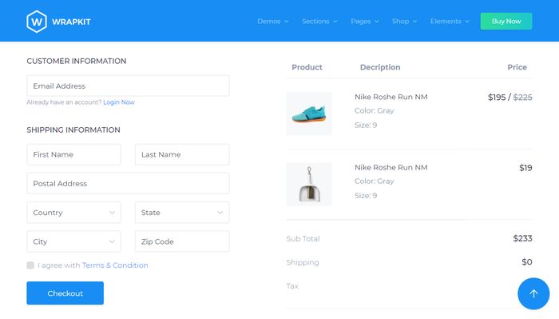
Task: Click the scroll-to-top arrow button
Action: 533,293
